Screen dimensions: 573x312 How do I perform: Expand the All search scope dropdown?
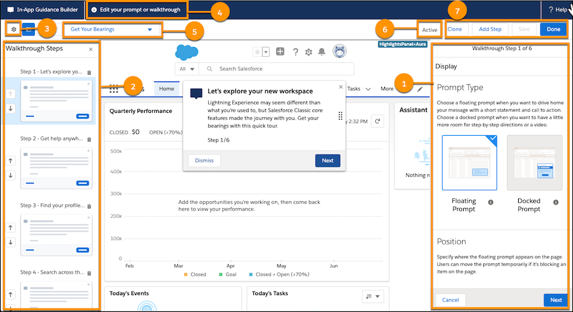186,69
